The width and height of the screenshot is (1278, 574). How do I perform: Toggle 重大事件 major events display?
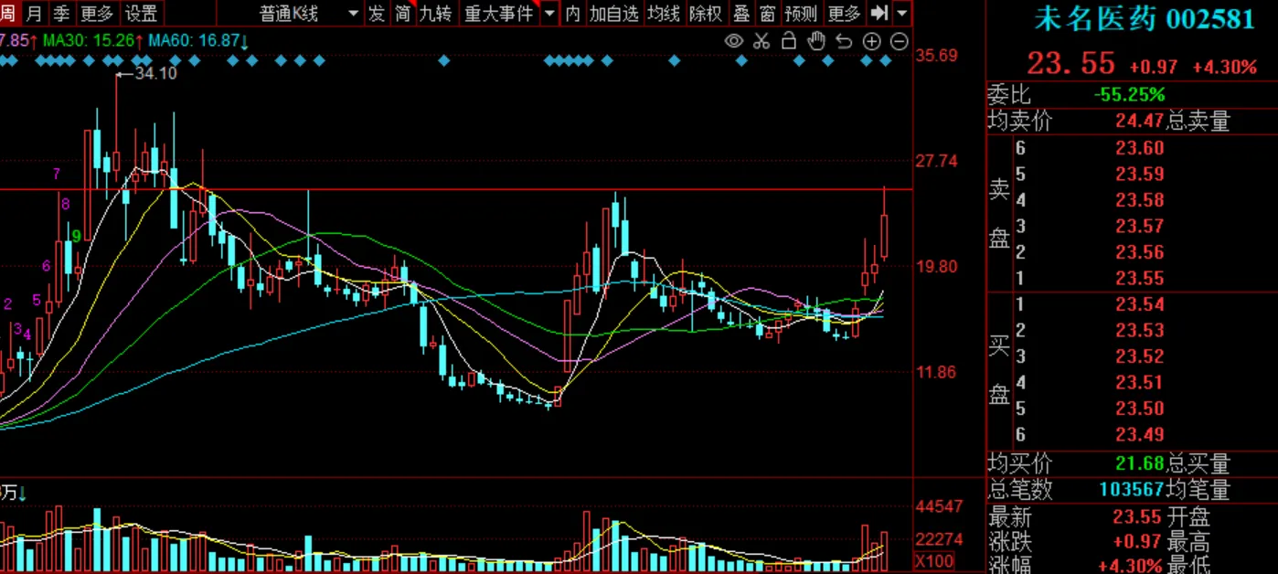pyautogui.click(x=499, y=14)
